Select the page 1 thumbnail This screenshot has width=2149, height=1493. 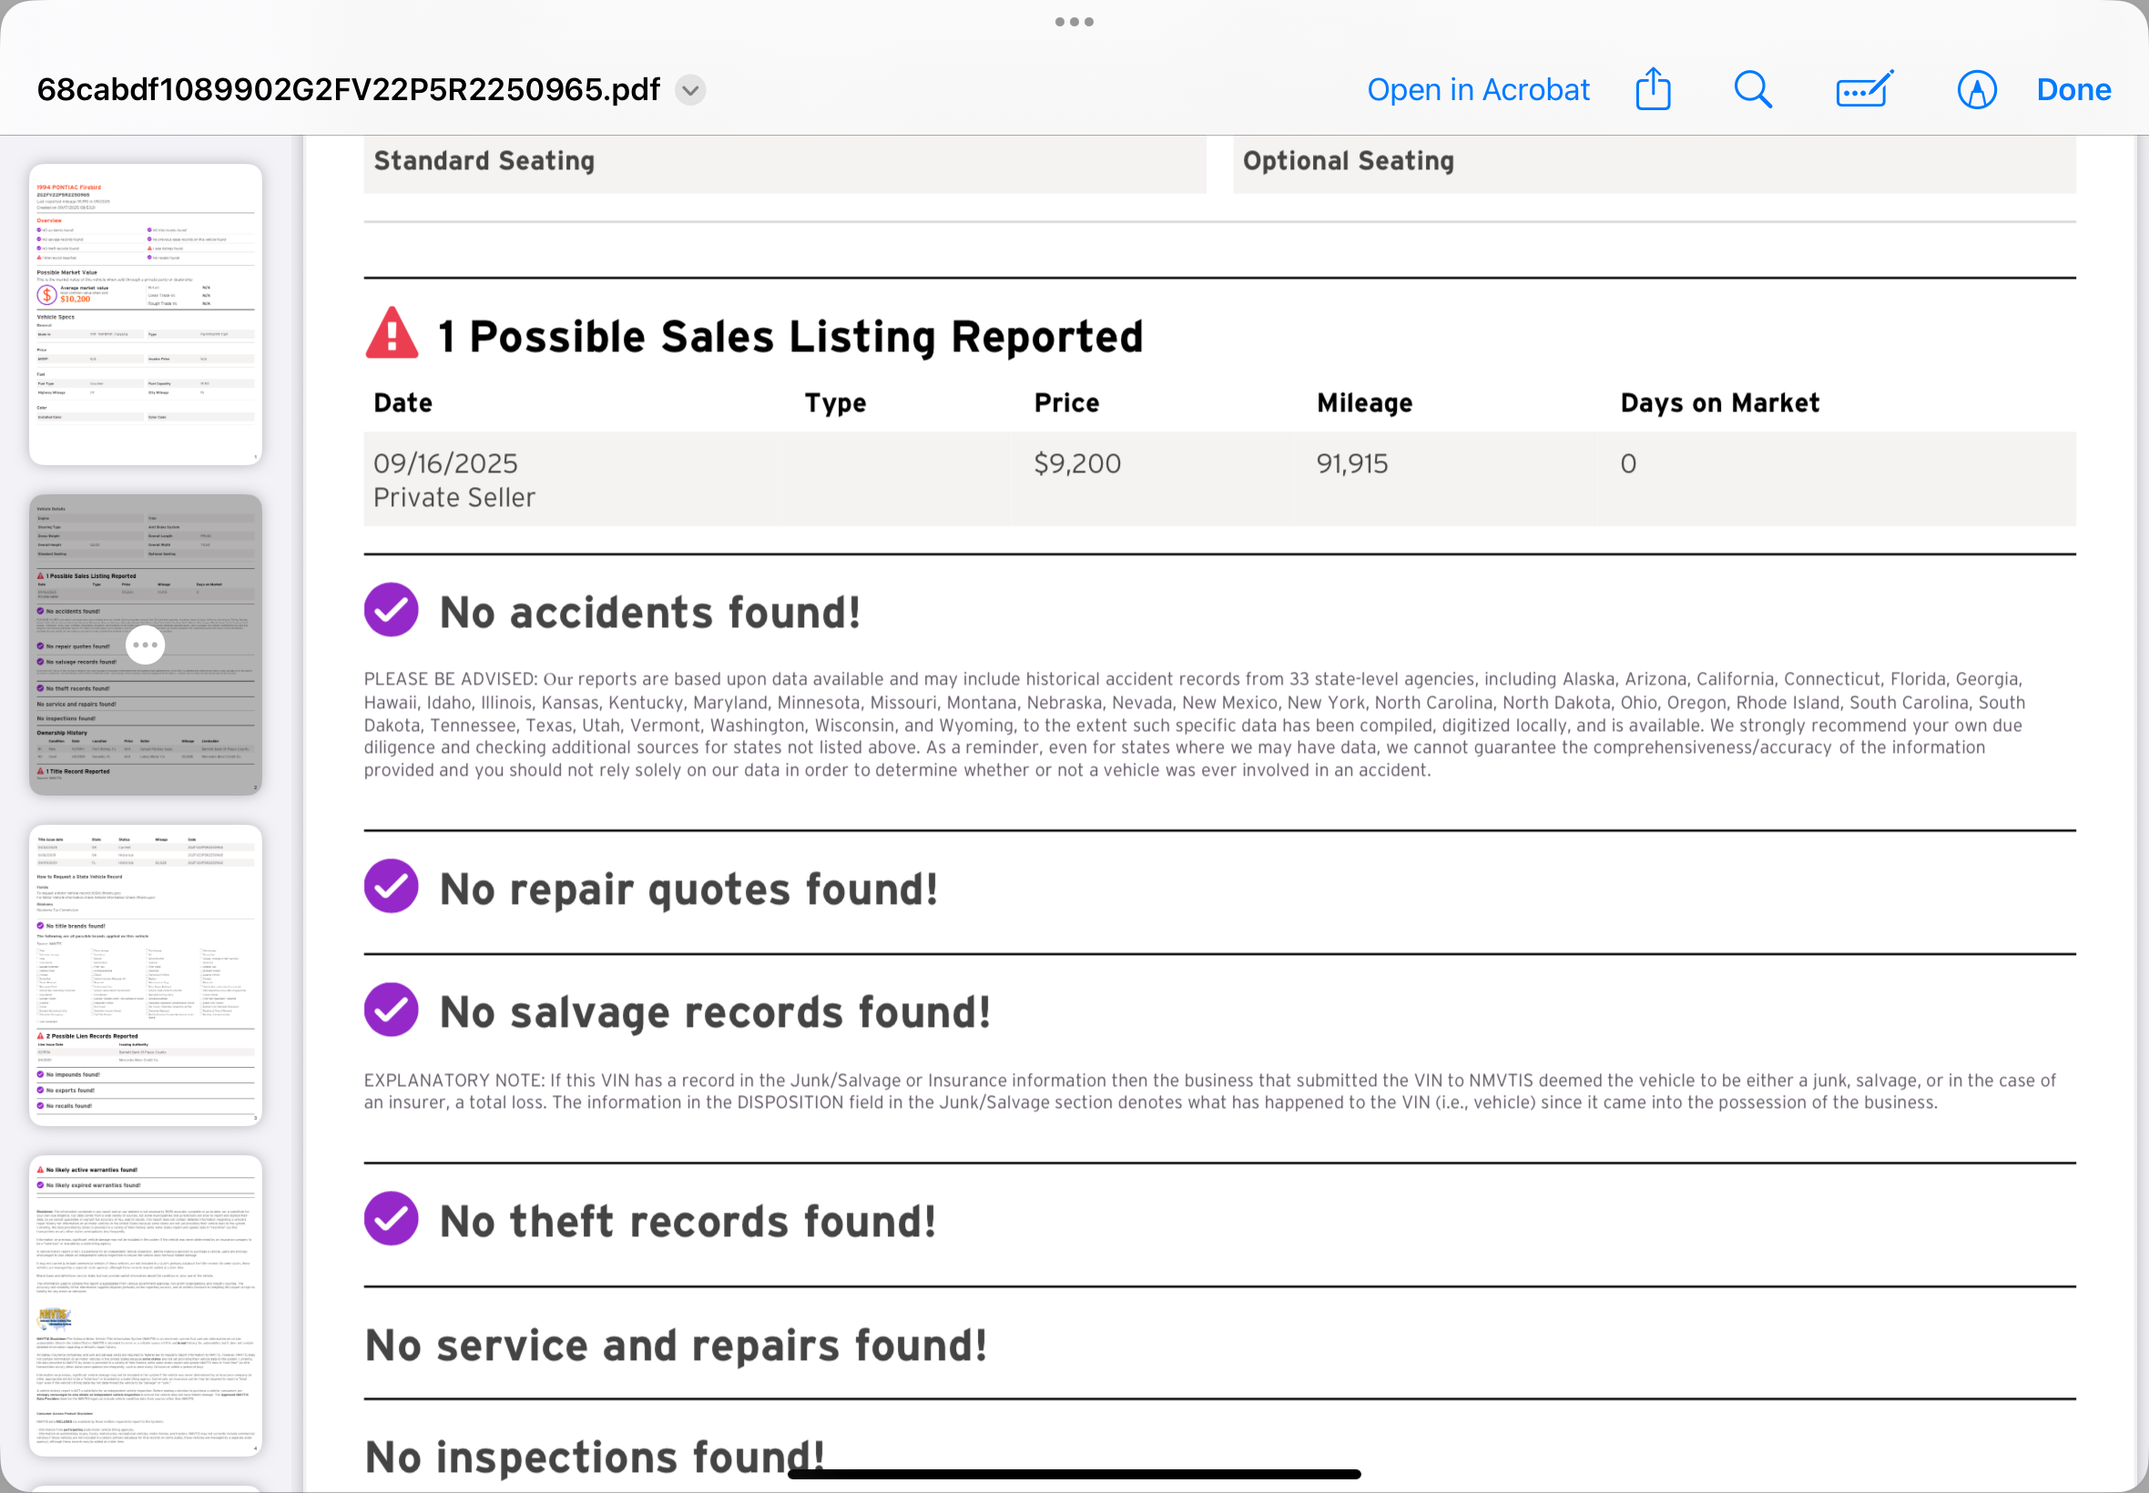145,314
